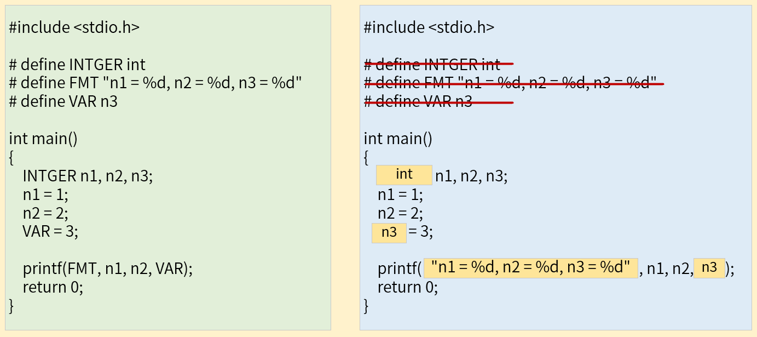Screen dimensions: 757x337
Task: Click '#include <stdio.h>' in the green panel
Action: (74, 27)
